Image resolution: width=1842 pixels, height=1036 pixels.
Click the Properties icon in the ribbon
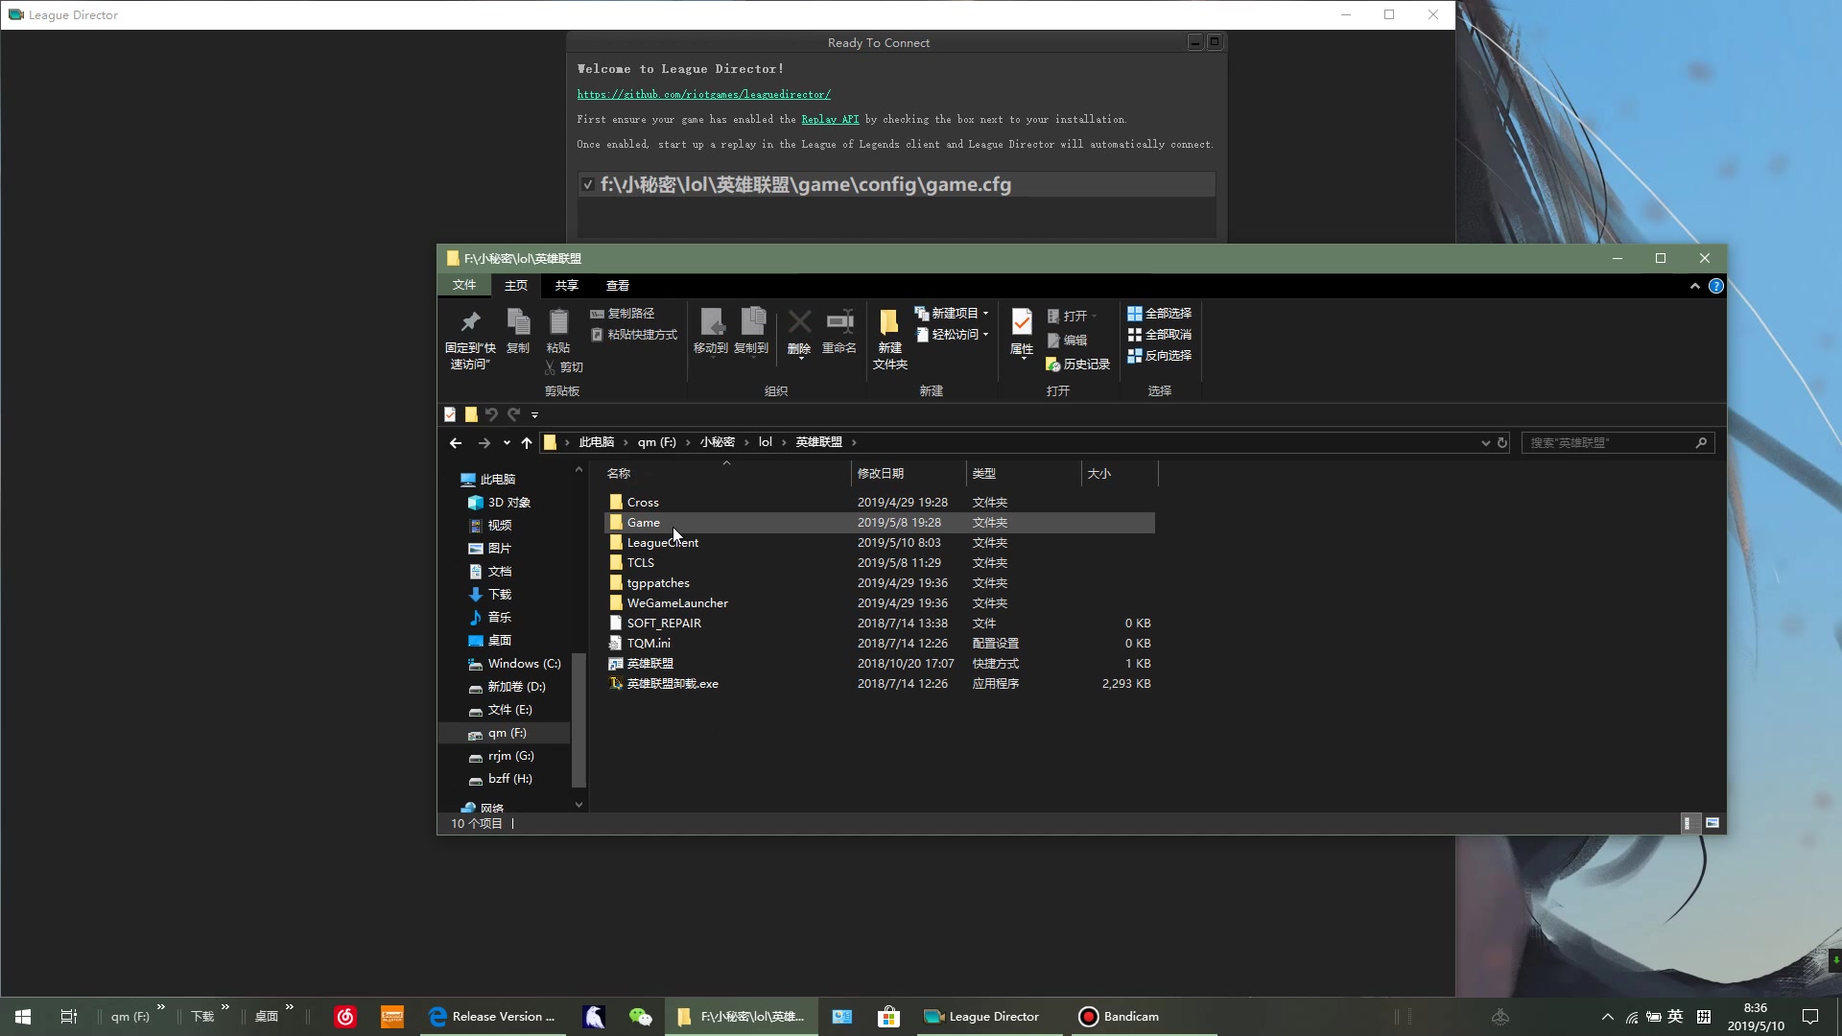[x=1022, y=323]
